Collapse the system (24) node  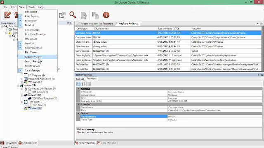coord(18,86)
